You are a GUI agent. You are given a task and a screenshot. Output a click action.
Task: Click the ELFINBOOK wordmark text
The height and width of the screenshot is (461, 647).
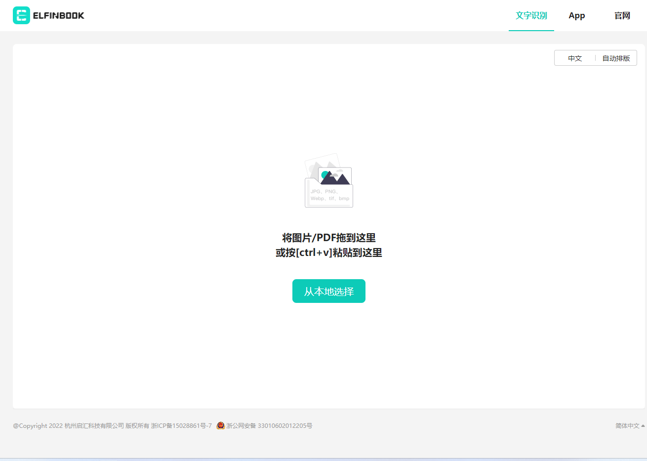pos(58,16)
